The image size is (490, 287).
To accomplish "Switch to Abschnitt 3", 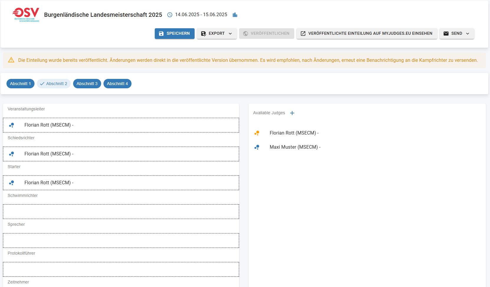I will click(x=87, y=84).
